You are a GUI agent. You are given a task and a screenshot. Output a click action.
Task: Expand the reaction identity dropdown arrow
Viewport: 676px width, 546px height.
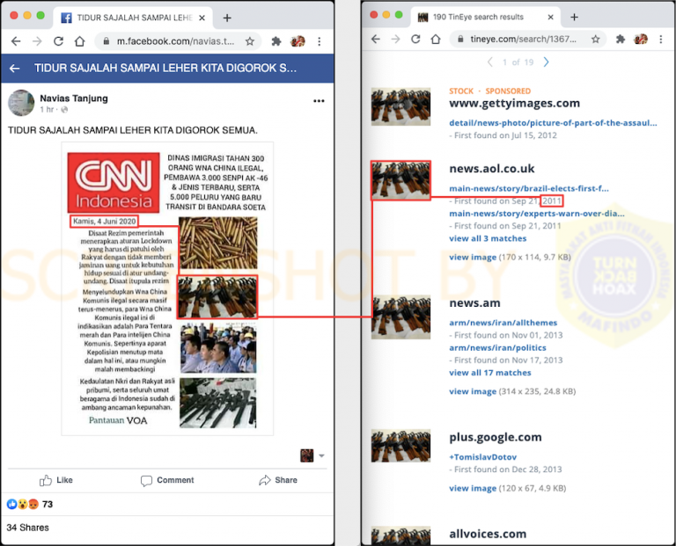click(x=321, y=455)
